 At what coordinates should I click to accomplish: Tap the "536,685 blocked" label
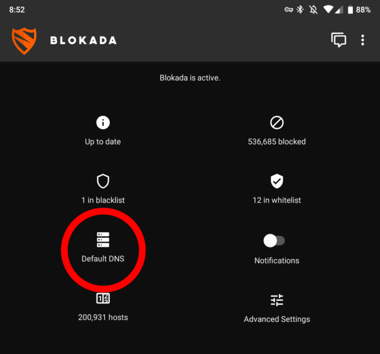(277, 142)
